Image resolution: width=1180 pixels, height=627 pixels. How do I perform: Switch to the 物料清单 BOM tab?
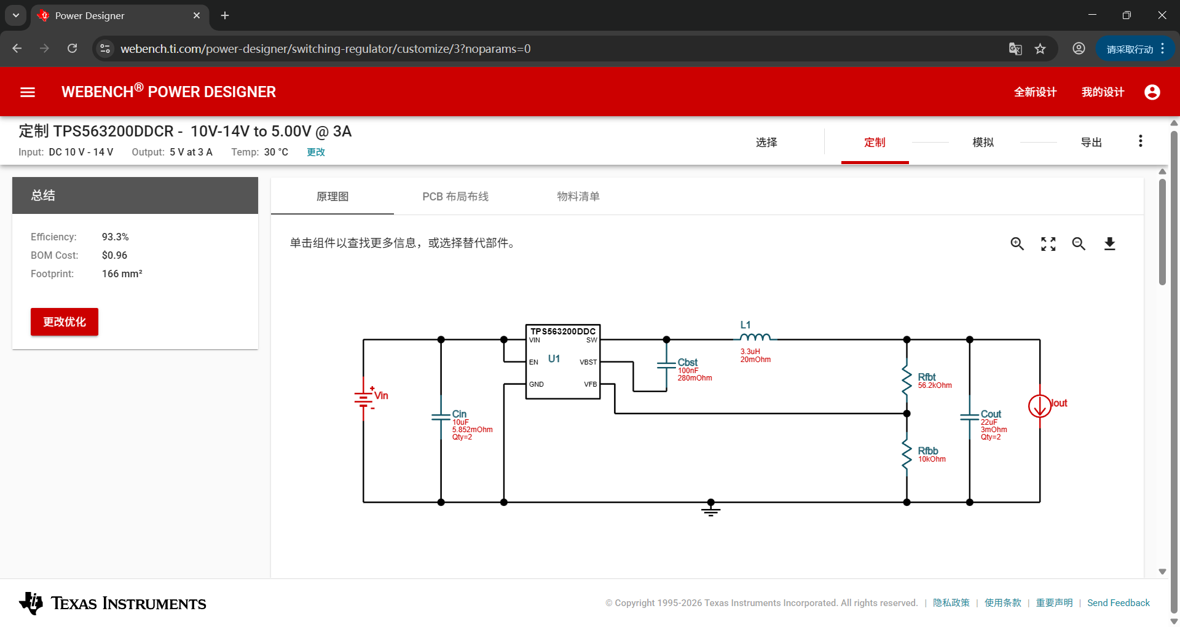(578, 197)
